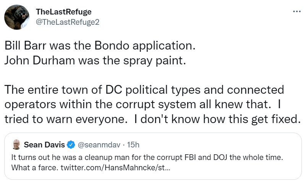The height and width of the screenshot is (184, 308).
Task: Open TheLastRefuge display name profile link
Action: click(x=63, y=12)
